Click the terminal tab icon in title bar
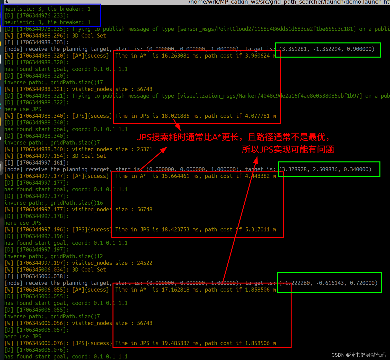Screen dimensions: 390x360 point(6,2)
